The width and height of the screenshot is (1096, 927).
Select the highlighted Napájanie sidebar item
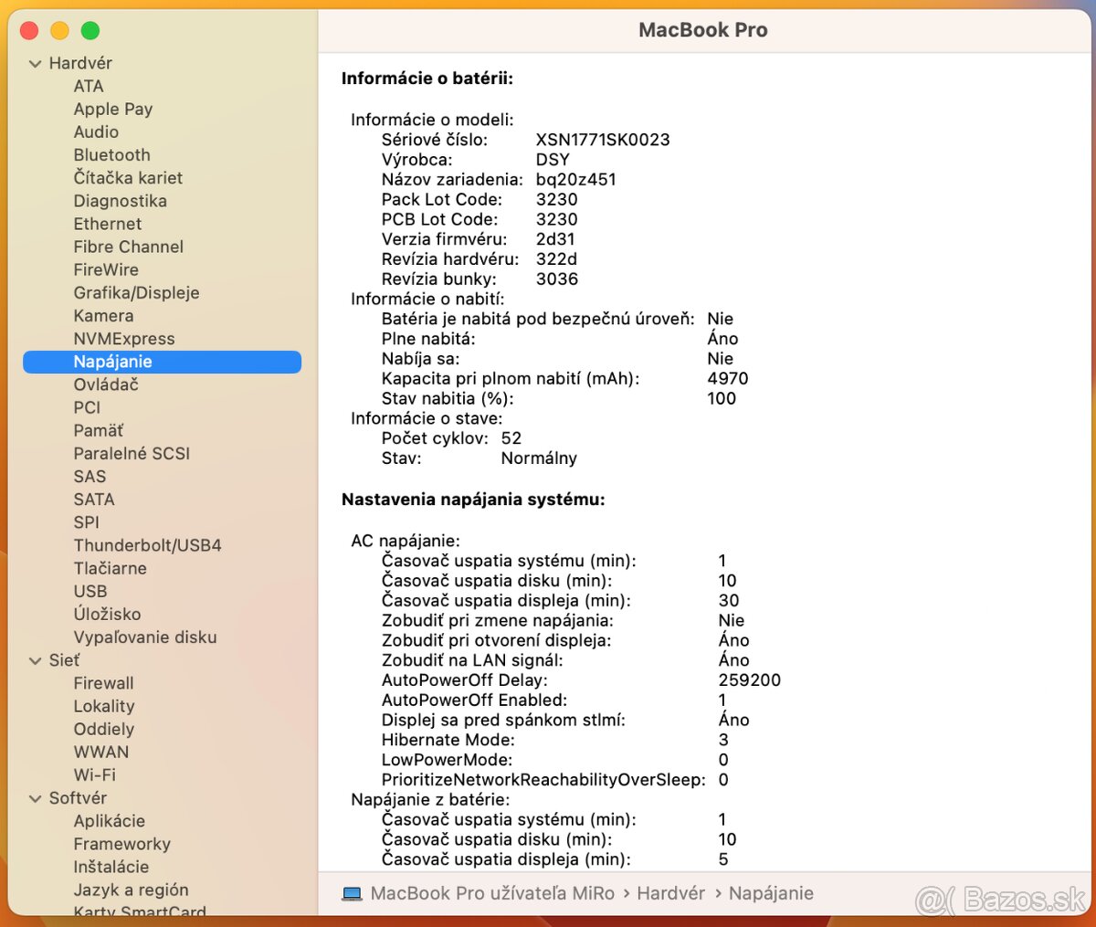point(111,362)
